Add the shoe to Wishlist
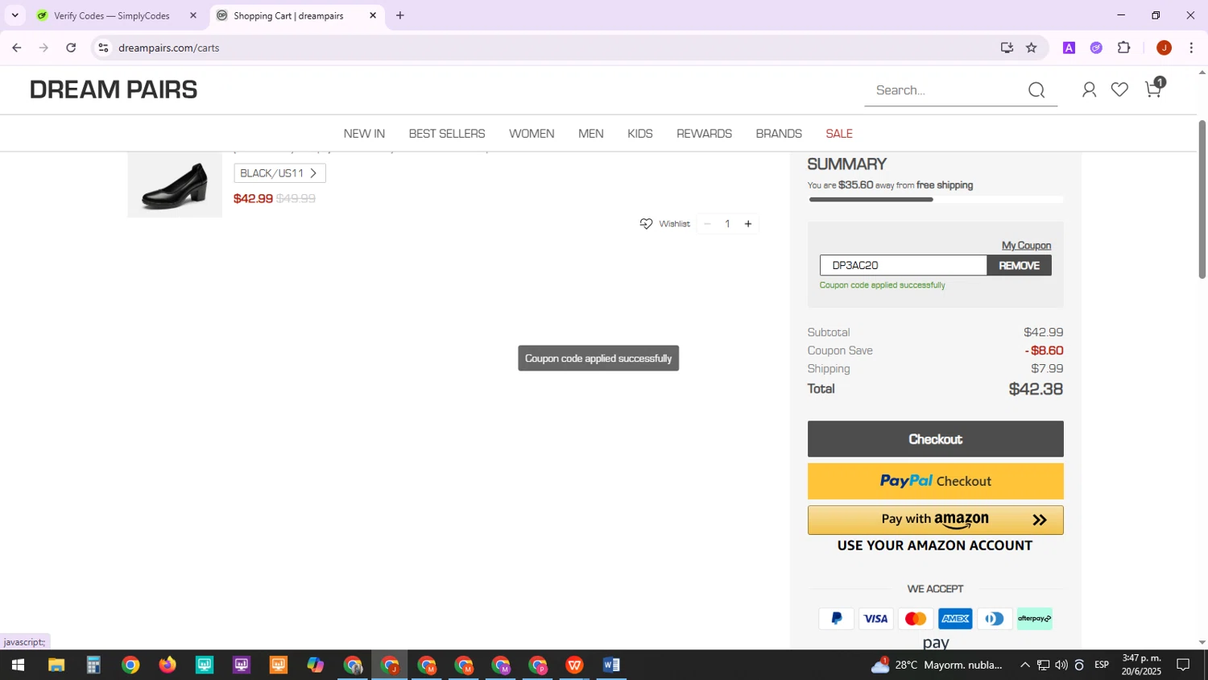Viewport: 1208px width, 680px height. click(x=664, y=224)
